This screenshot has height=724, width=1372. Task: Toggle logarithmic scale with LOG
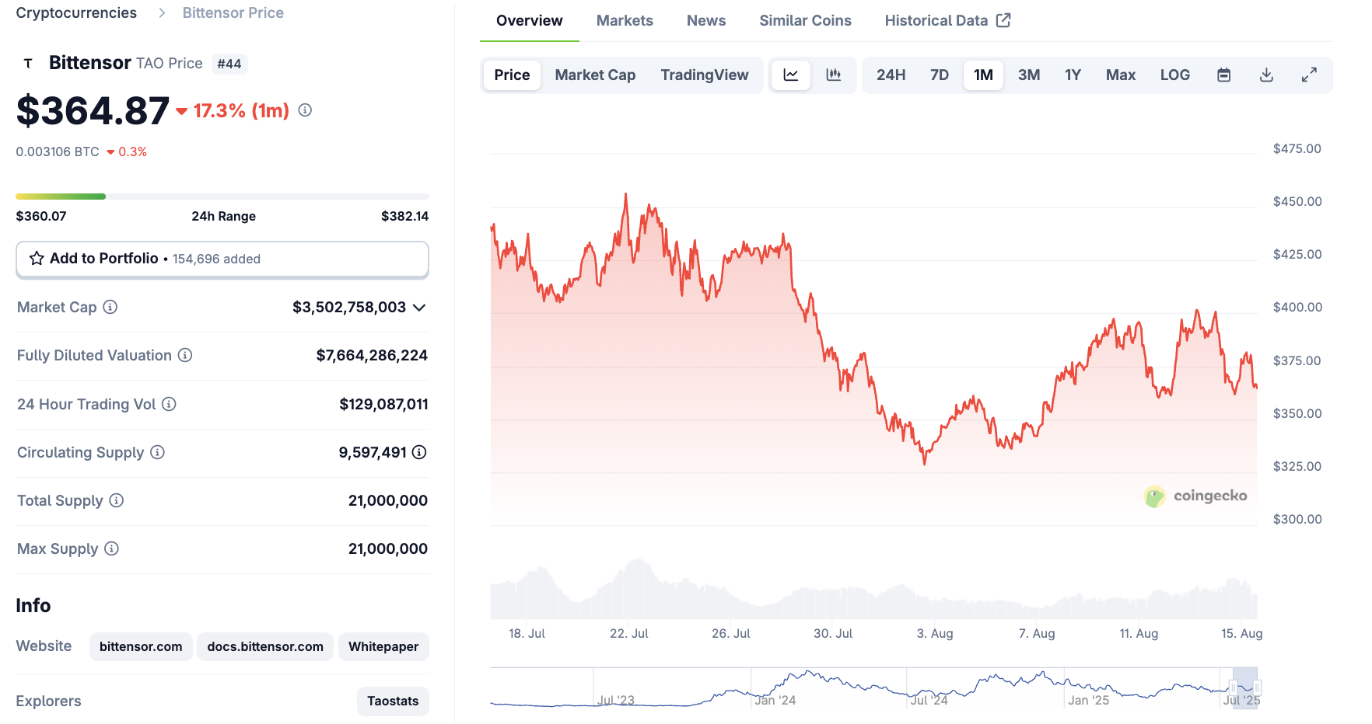[x=1175, y=75]
